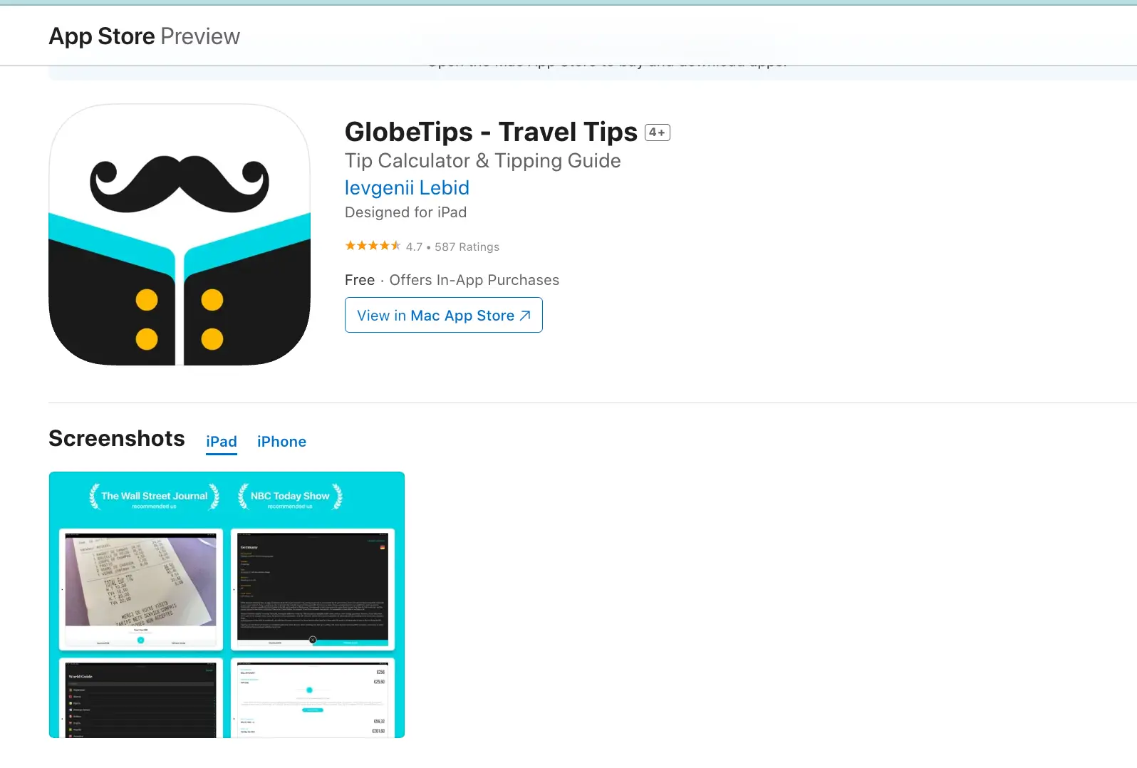
Task: Open the receipt photo screenshot
Action: click(x=141, y=589)
